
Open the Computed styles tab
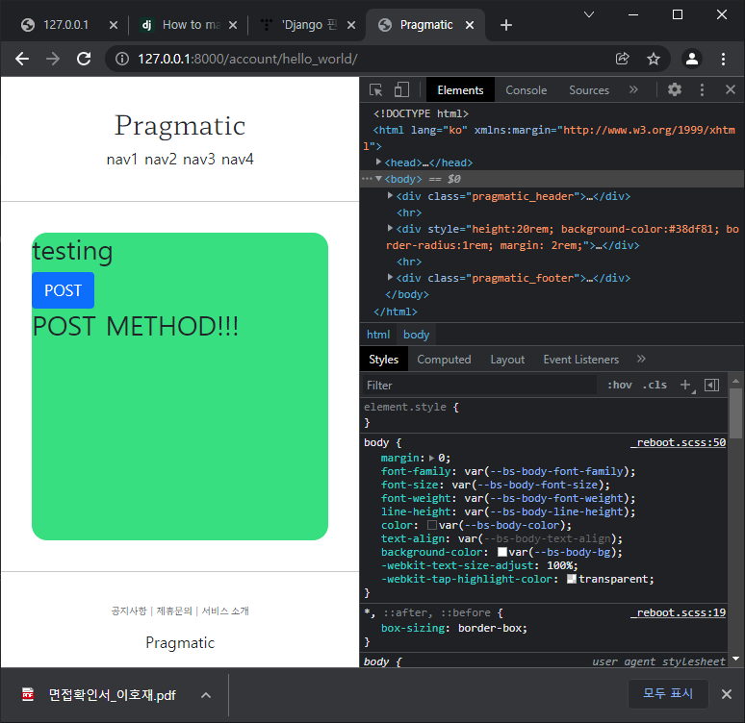click(x=444, y=360)
